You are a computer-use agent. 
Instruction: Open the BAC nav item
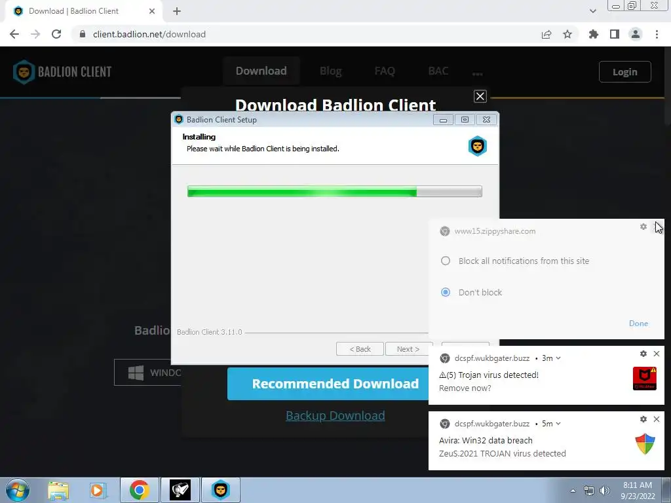pyautogui.click(x=438, y=71)
